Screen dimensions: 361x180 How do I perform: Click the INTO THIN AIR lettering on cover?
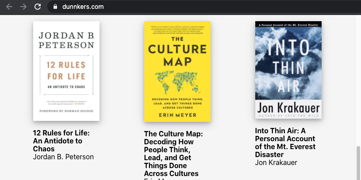(288, 66)
